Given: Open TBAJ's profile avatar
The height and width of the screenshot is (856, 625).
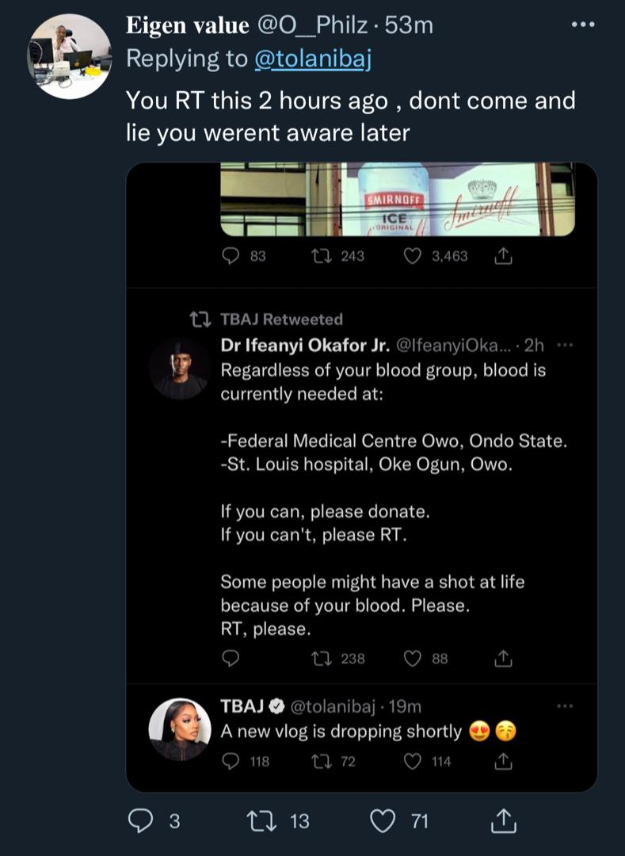Looking at the screenshot, I should (x=180, y=729).
